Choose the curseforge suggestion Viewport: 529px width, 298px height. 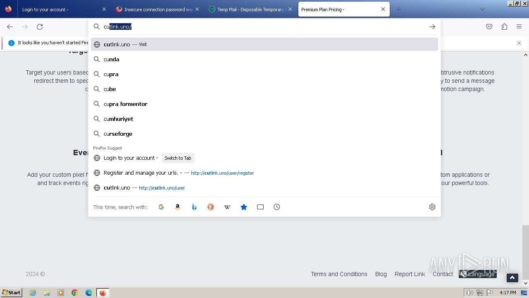(264, 134)
